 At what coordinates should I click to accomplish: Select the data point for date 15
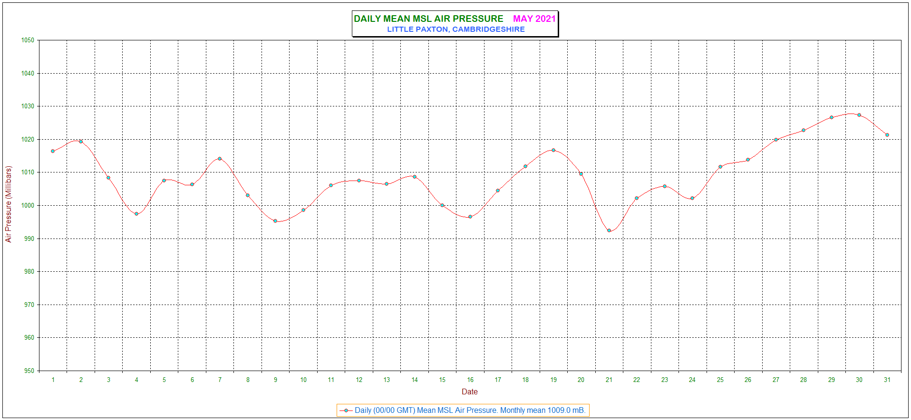[x=442, y=205]
